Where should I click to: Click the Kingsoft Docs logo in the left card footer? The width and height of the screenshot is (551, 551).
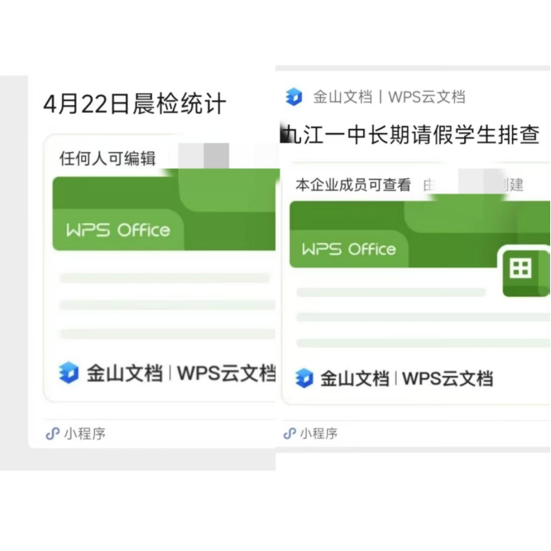[x=68, y=372]
